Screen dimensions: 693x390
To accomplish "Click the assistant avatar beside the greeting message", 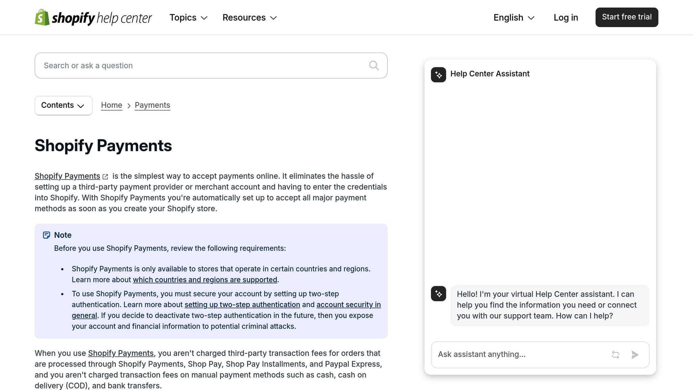I will (x=438, y=294).
